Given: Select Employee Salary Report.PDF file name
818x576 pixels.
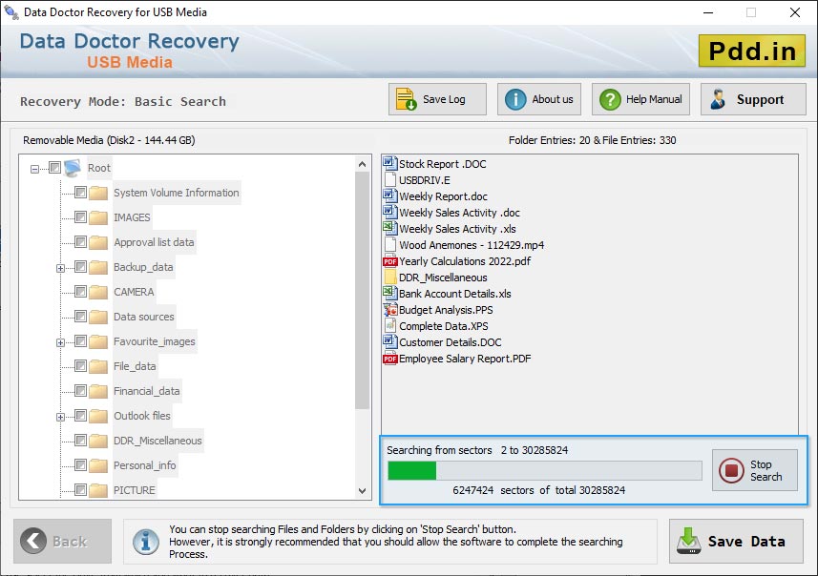Looking at the screenshot, I should pos(465,359).
